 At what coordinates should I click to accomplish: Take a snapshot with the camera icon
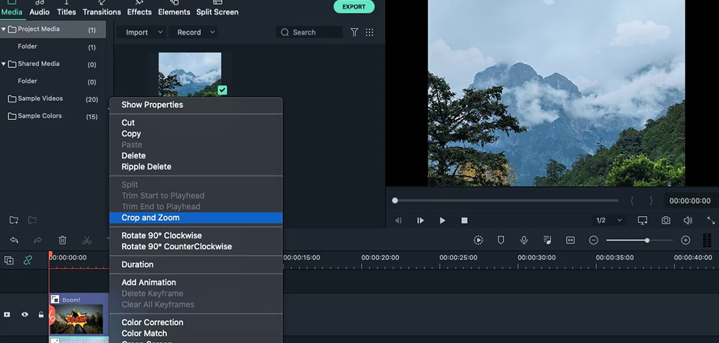tap(666, 220)
